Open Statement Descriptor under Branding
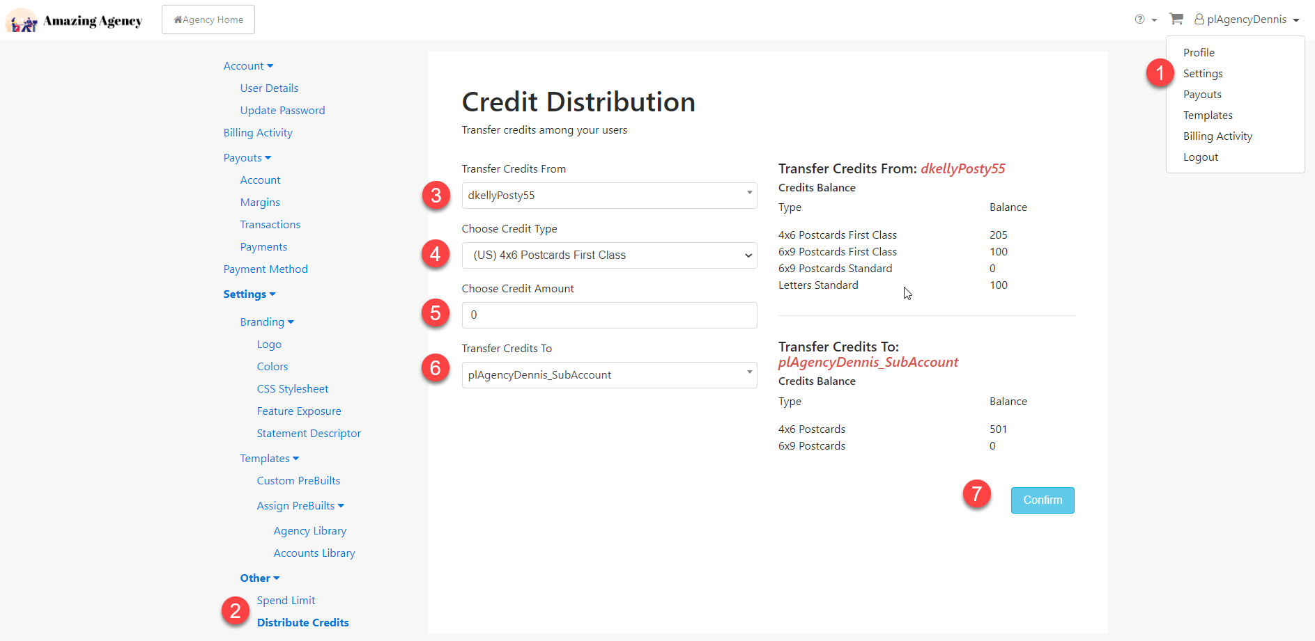The height and width of the screenshot is (641, 1315). click(x=309, y=434)
